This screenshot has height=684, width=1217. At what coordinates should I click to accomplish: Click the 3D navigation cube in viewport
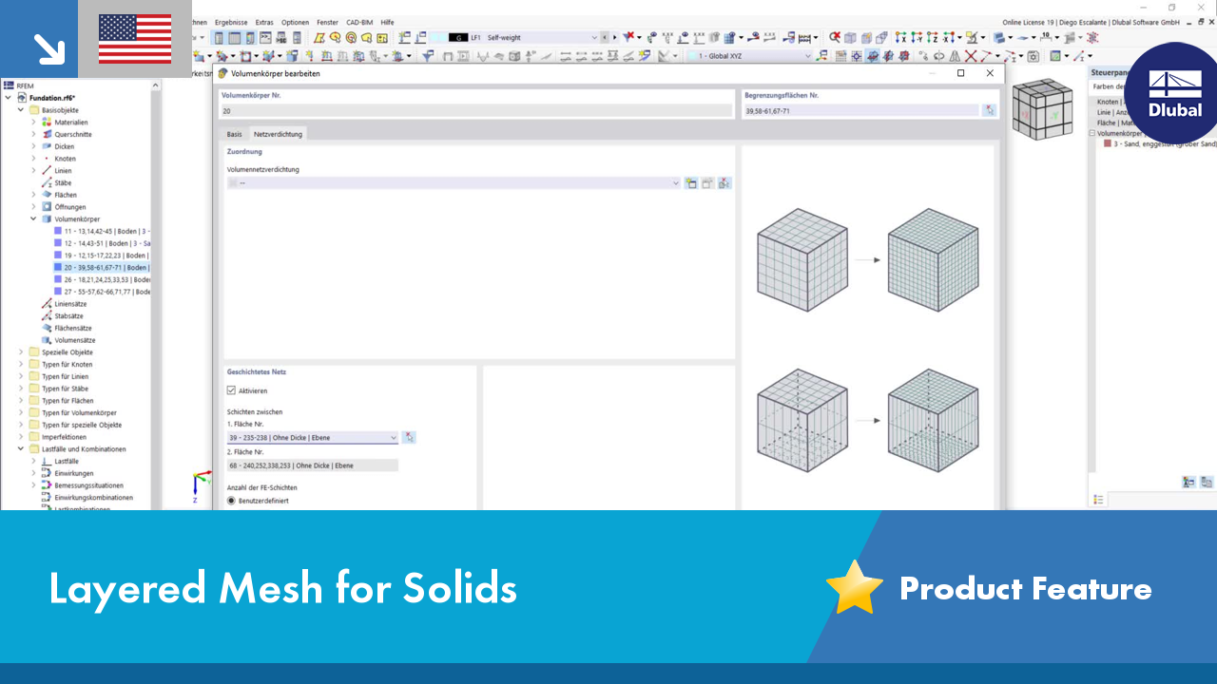[1042, 108]
